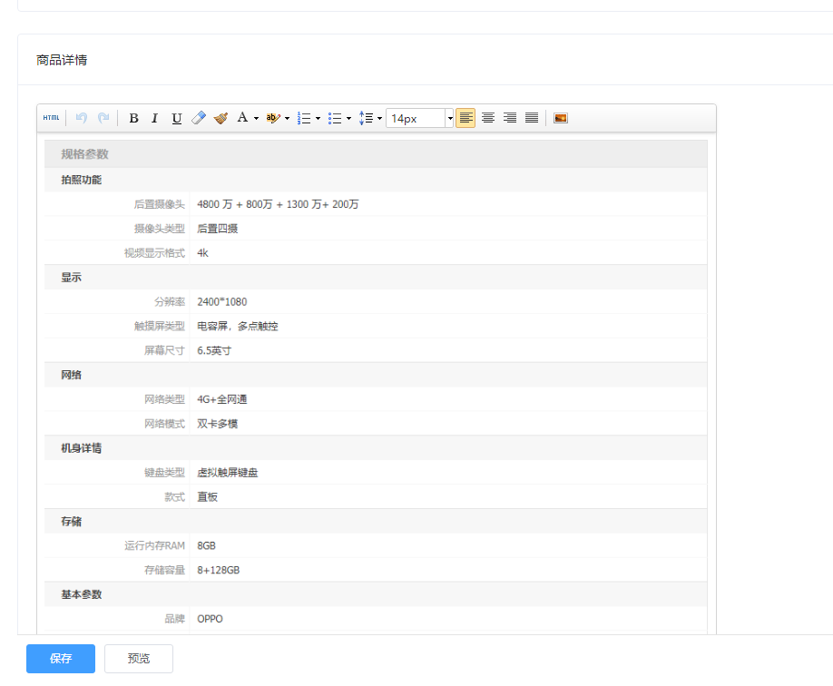Viewport: 833px width, 686px height.
Task: Redo the last undone edit
Action: tap(103, 118)
